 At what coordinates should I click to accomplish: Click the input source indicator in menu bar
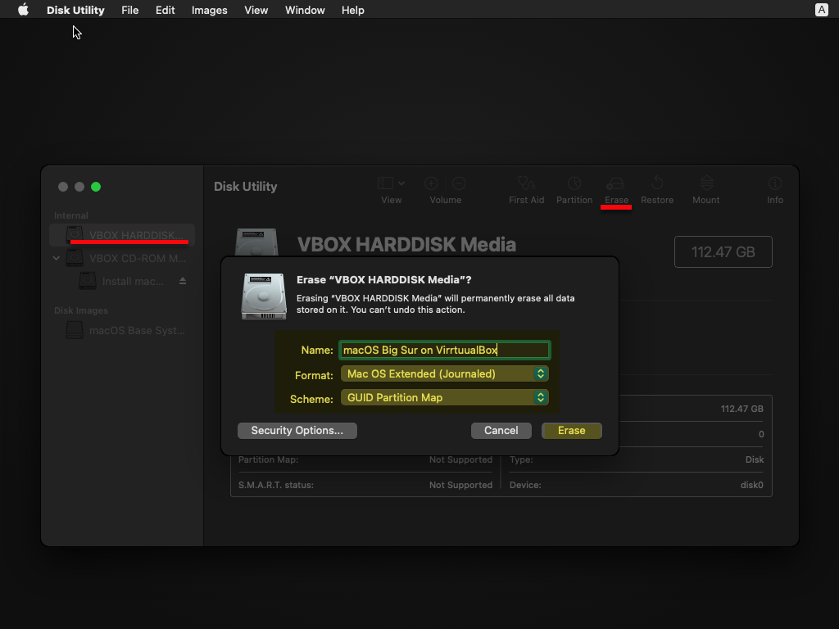[x=821, y=10]
